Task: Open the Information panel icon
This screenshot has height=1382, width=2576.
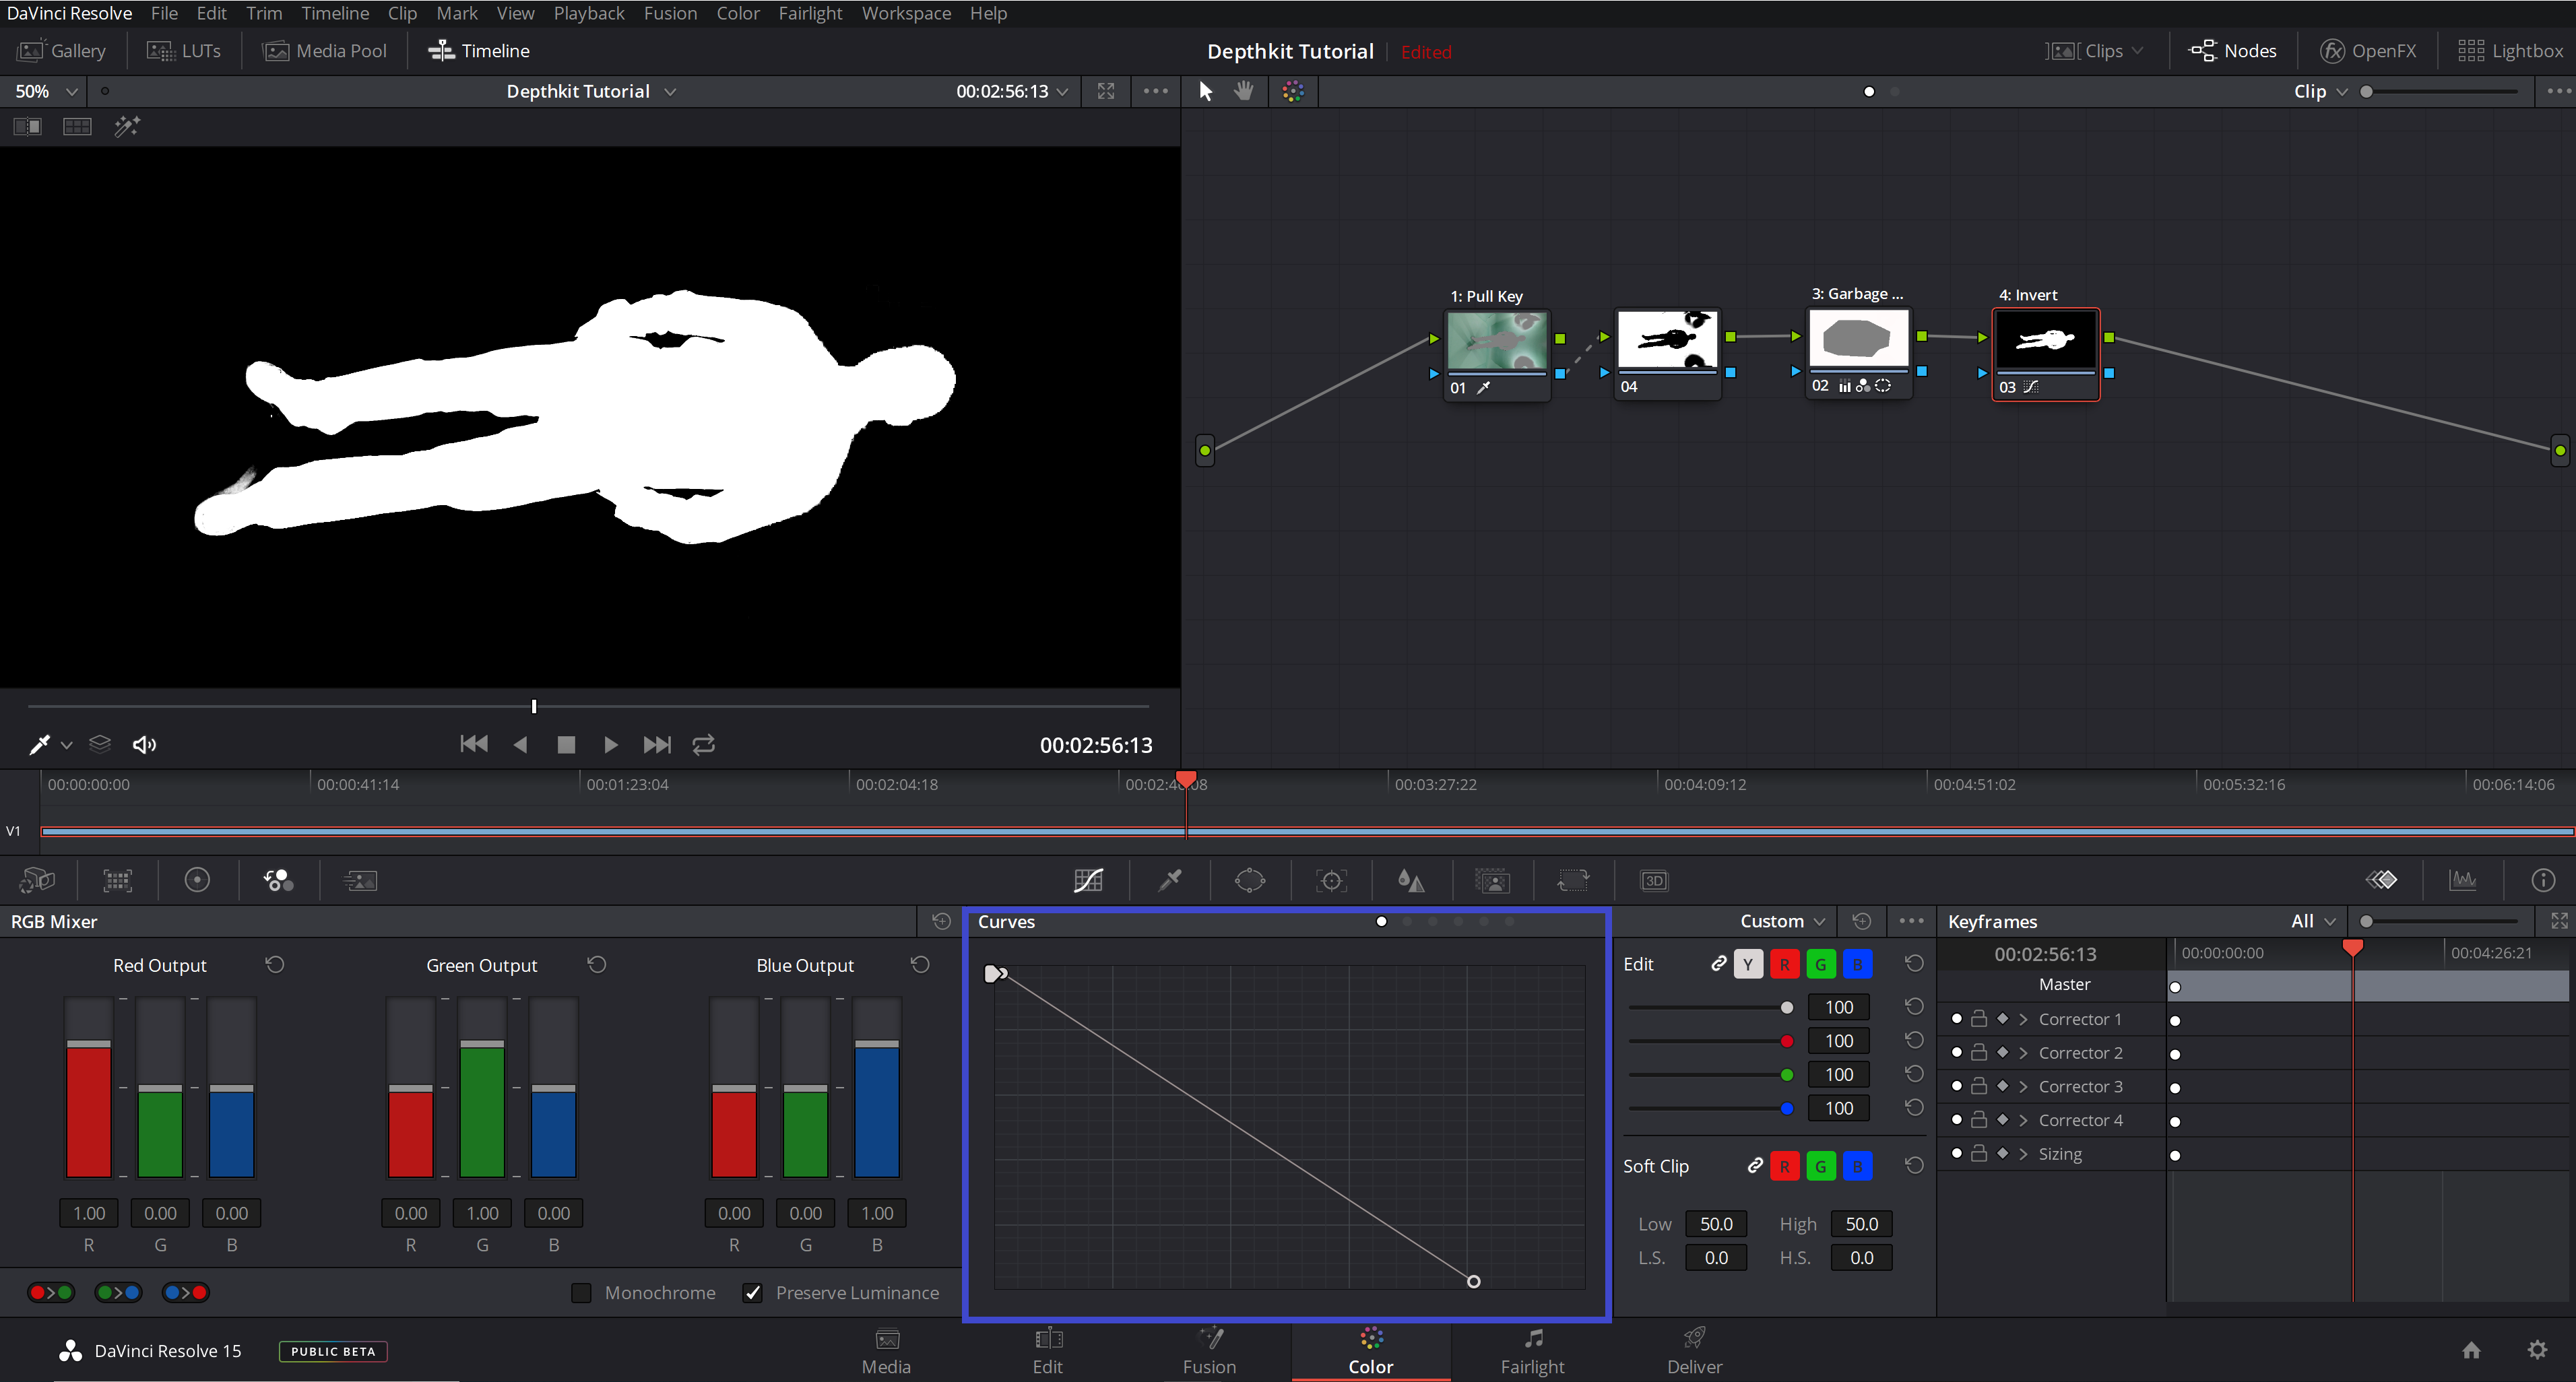Action: point(2542,880)
